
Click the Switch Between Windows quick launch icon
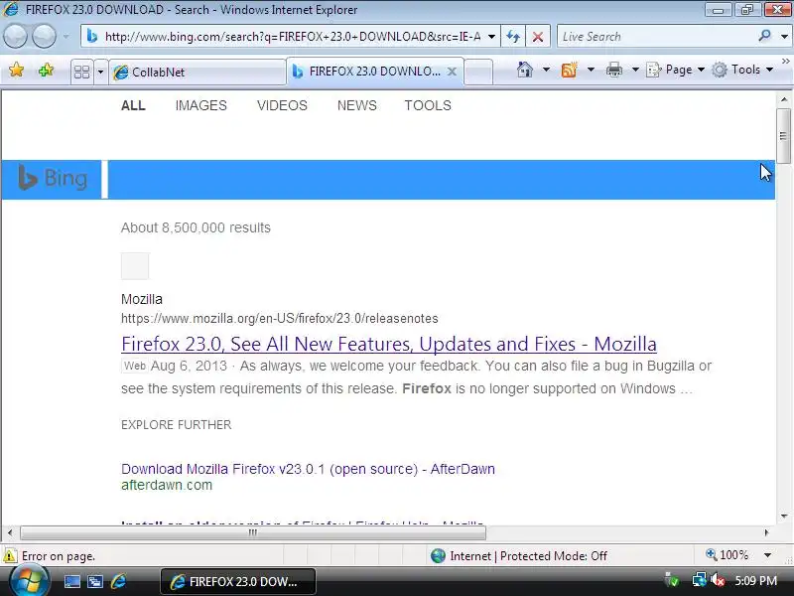tap(94, 582)
